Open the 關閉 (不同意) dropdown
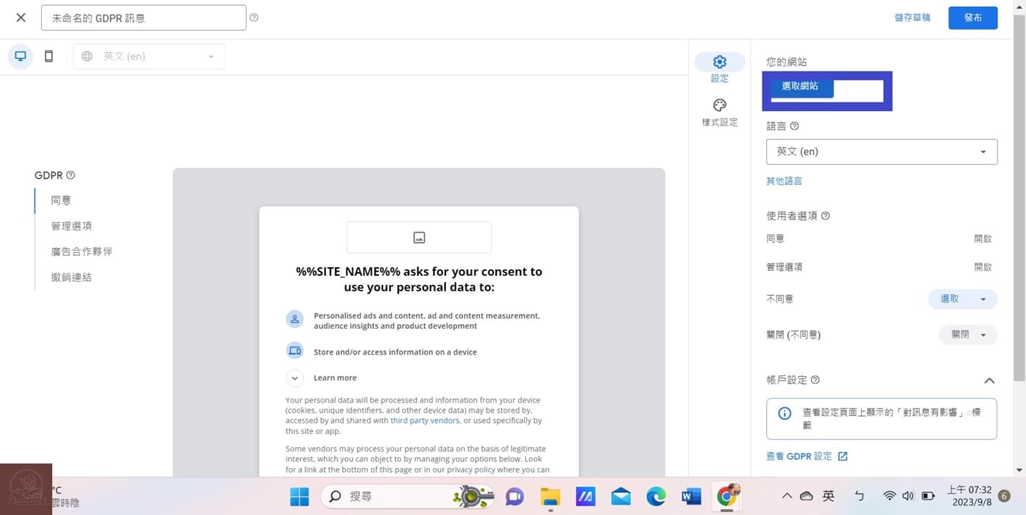The height and width of the screenshot is (515, 1026). pos(968,335)
